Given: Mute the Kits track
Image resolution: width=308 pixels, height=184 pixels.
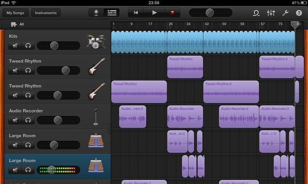Looking at the screenshot, I should (15, 46).
